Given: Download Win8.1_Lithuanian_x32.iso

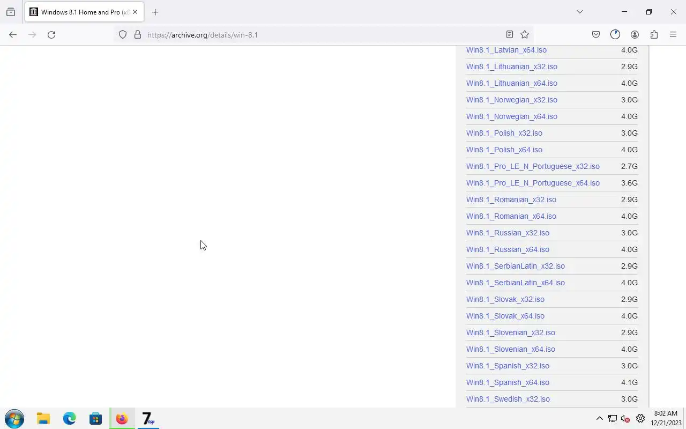Looking at the screenshot, I should click(x=512, y=66).
